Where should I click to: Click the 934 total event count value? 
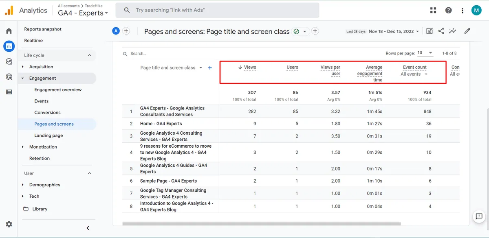pos(427,92)
